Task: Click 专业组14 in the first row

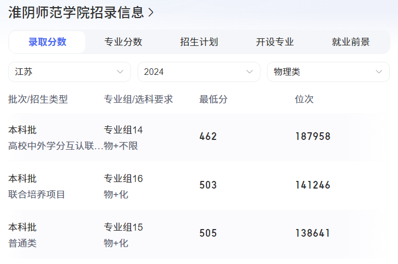Action: (x=123, y=130)
